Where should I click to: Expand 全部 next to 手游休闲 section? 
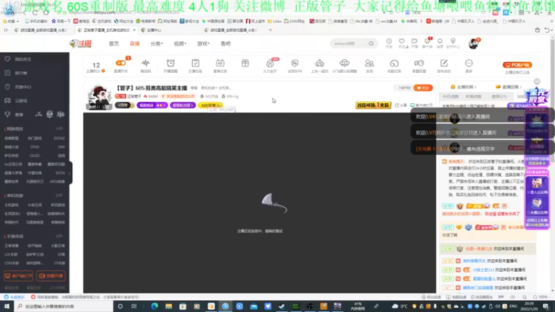60,236
